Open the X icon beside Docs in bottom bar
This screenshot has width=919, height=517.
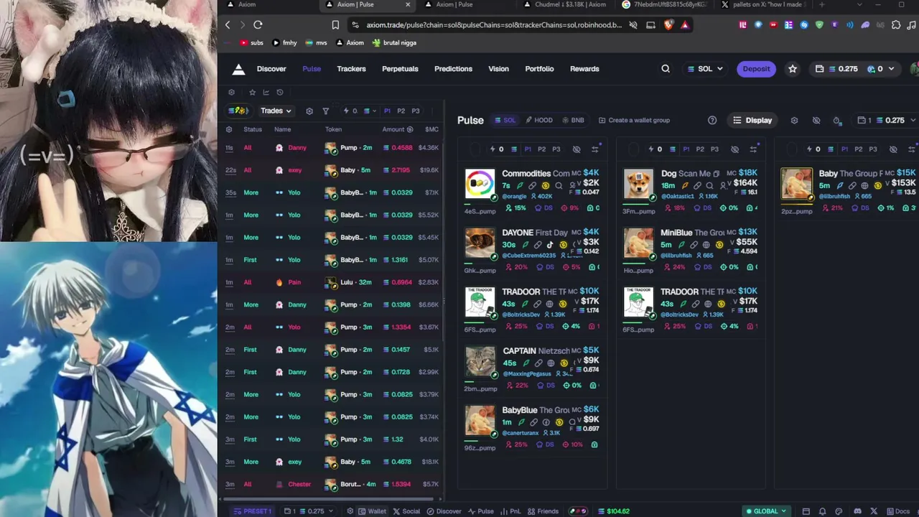pos(874,511)
